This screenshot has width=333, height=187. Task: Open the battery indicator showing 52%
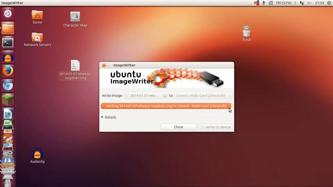point(284,3)
